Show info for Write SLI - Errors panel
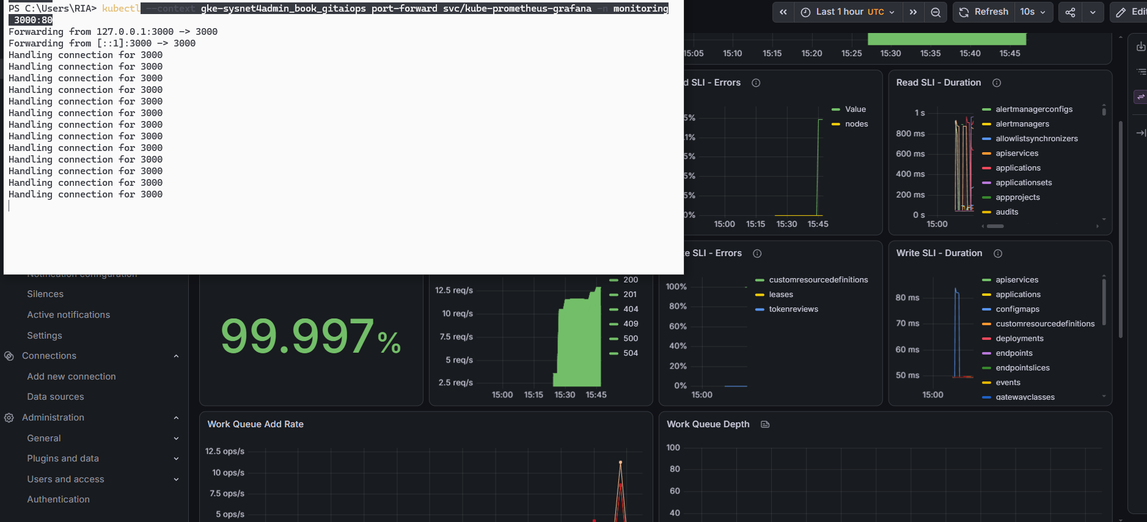 [757, 253]
